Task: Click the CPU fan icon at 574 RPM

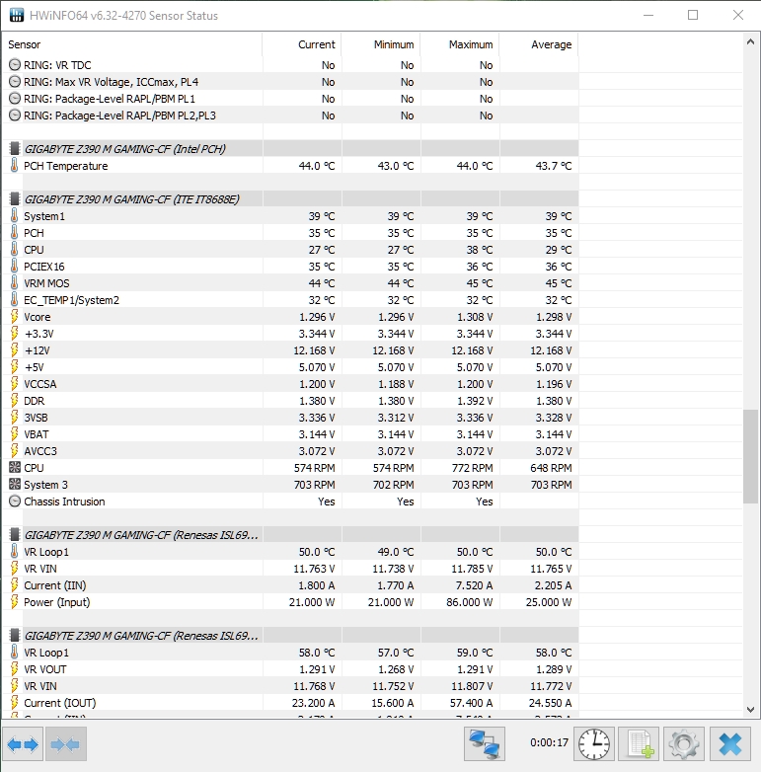Action: tap(15, 468)
